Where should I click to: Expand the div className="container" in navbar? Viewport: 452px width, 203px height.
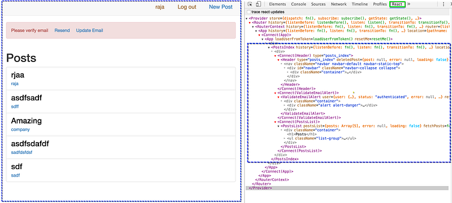[288, 72]
